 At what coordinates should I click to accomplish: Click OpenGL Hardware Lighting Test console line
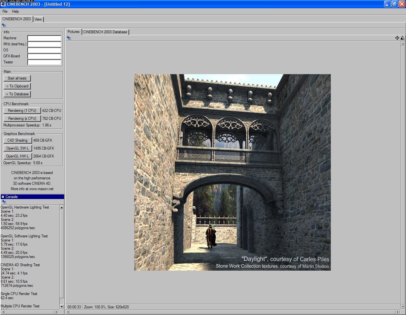point(25,207)
